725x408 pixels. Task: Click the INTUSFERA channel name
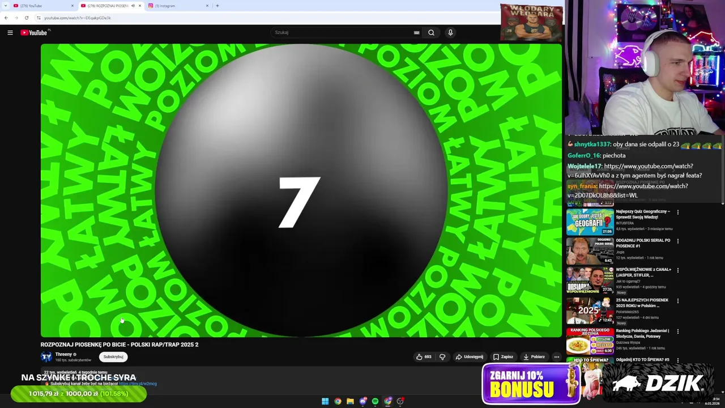(626, 223)
